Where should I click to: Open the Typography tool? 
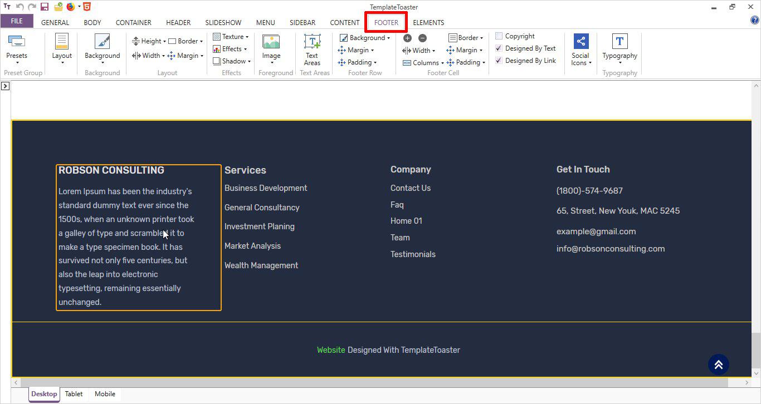click(x=619, y=42)
